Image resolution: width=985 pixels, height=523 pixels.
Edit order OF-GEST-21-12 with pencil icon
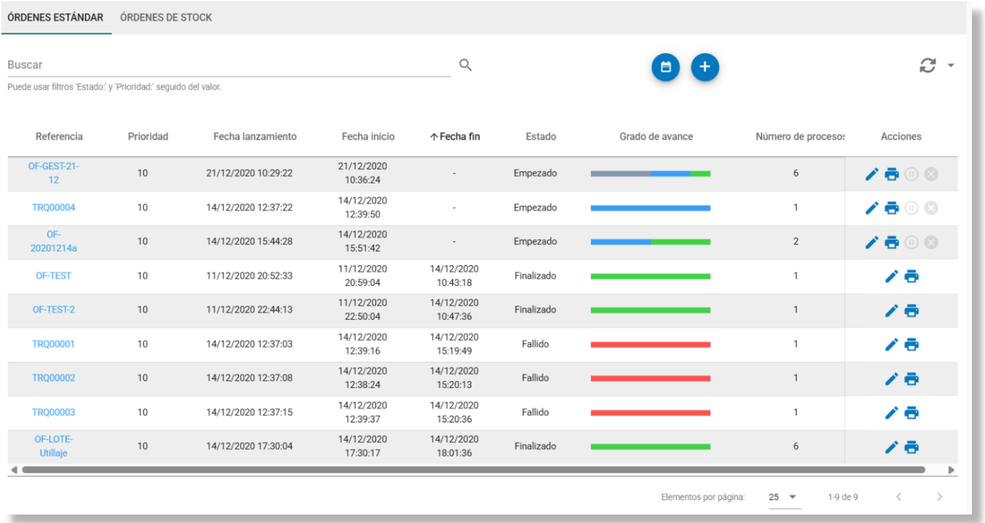[871, 174]
